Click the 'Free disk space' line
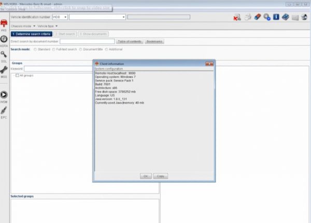 tap(115, 92)
